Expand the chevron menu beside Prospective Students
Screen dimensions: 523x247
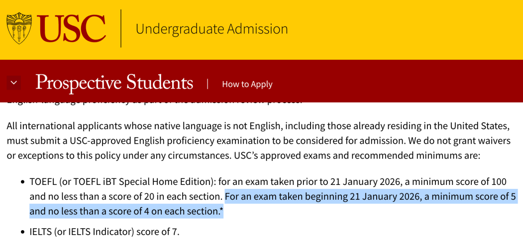tap(14, 83)
